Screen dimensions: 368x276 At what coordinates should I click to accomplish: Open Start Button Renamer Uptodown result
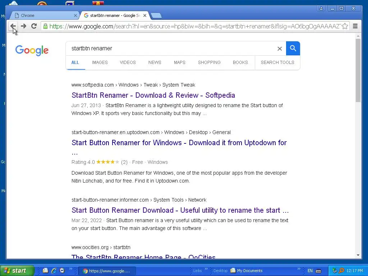click(179, 143)
